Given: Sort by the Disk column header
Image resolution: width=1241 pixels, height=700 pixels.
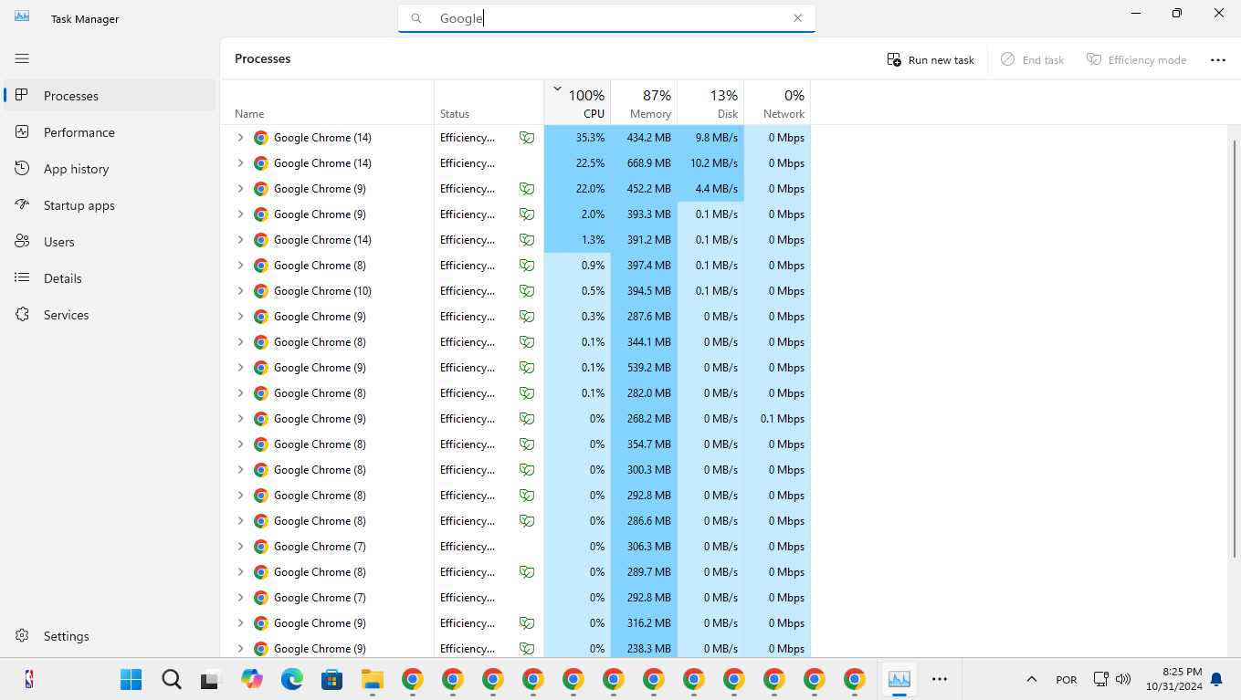Looking at the screenshot, I should tap(710, 102).
